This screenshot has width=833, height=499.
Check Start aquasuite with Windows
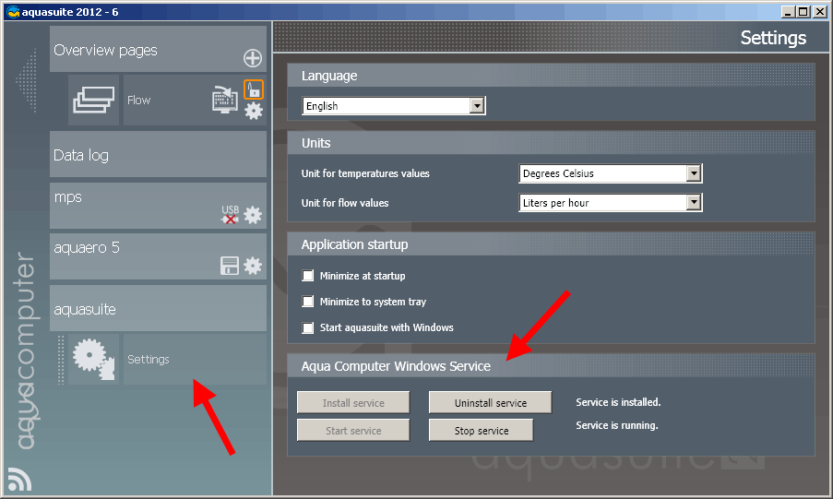[307, 327]
